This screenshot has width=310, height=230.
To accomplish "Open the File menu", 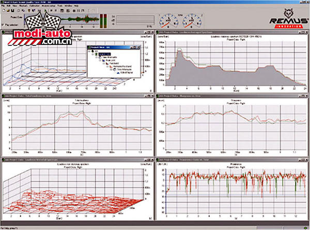I will coord(3,6).
